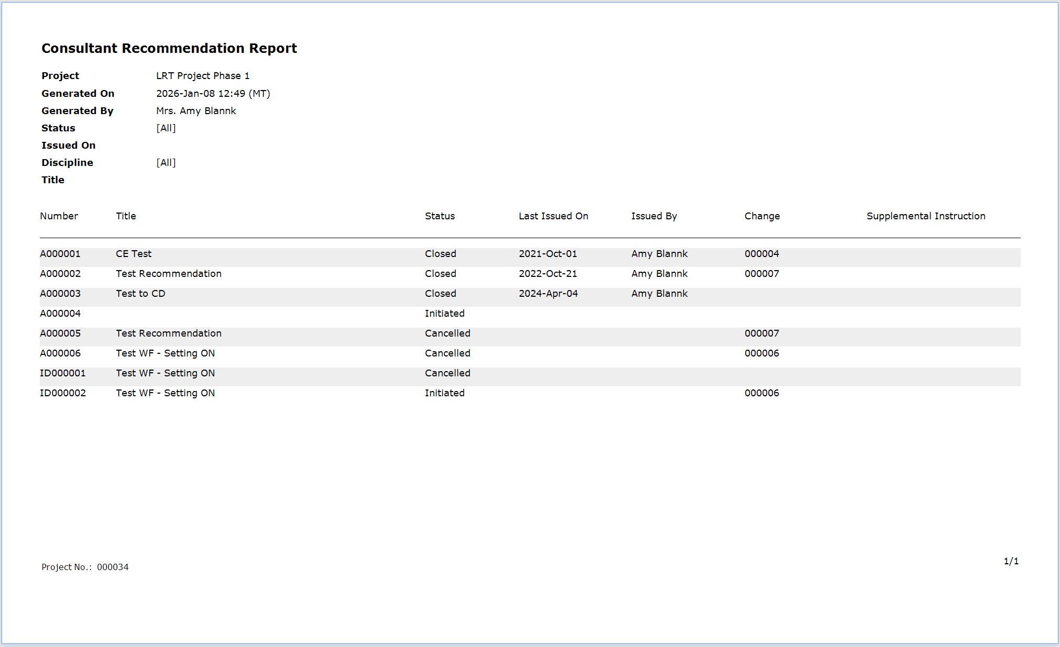Viewport: 1060px width, 647px height.
Task: Click the Last Issued On column header
Action: tap(554, 216)
